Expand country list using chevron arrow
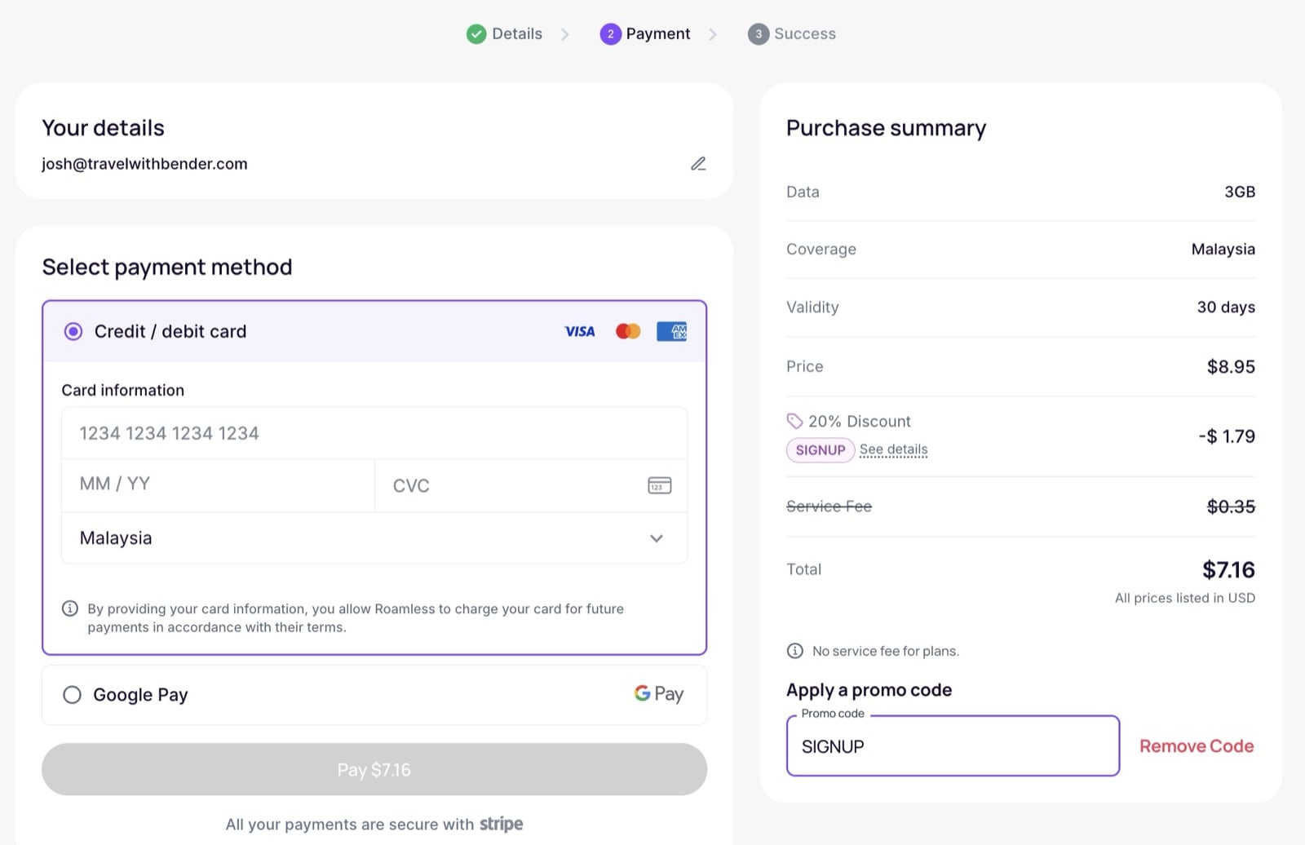 point(657,538)
